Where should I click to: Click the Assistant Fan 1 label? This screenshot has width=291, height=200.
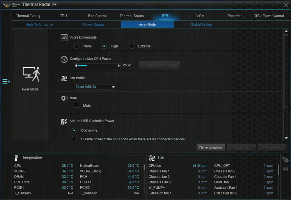(x=226, y=187)
